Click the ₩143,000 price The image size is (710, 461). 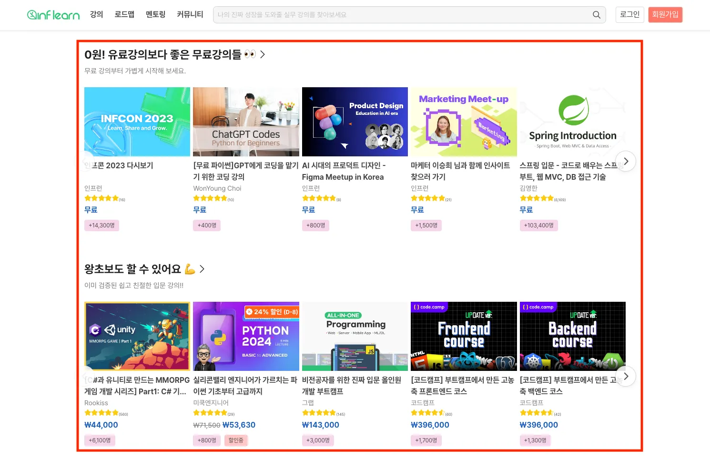[x=321, y=425]
